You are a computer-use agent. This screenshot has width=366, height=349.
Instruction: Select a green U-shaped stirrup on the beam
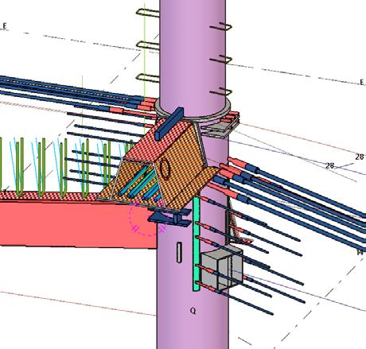(20, 167)
